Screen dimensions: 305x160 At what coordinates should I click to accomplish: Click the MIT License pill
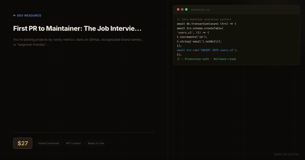(73, 143)
